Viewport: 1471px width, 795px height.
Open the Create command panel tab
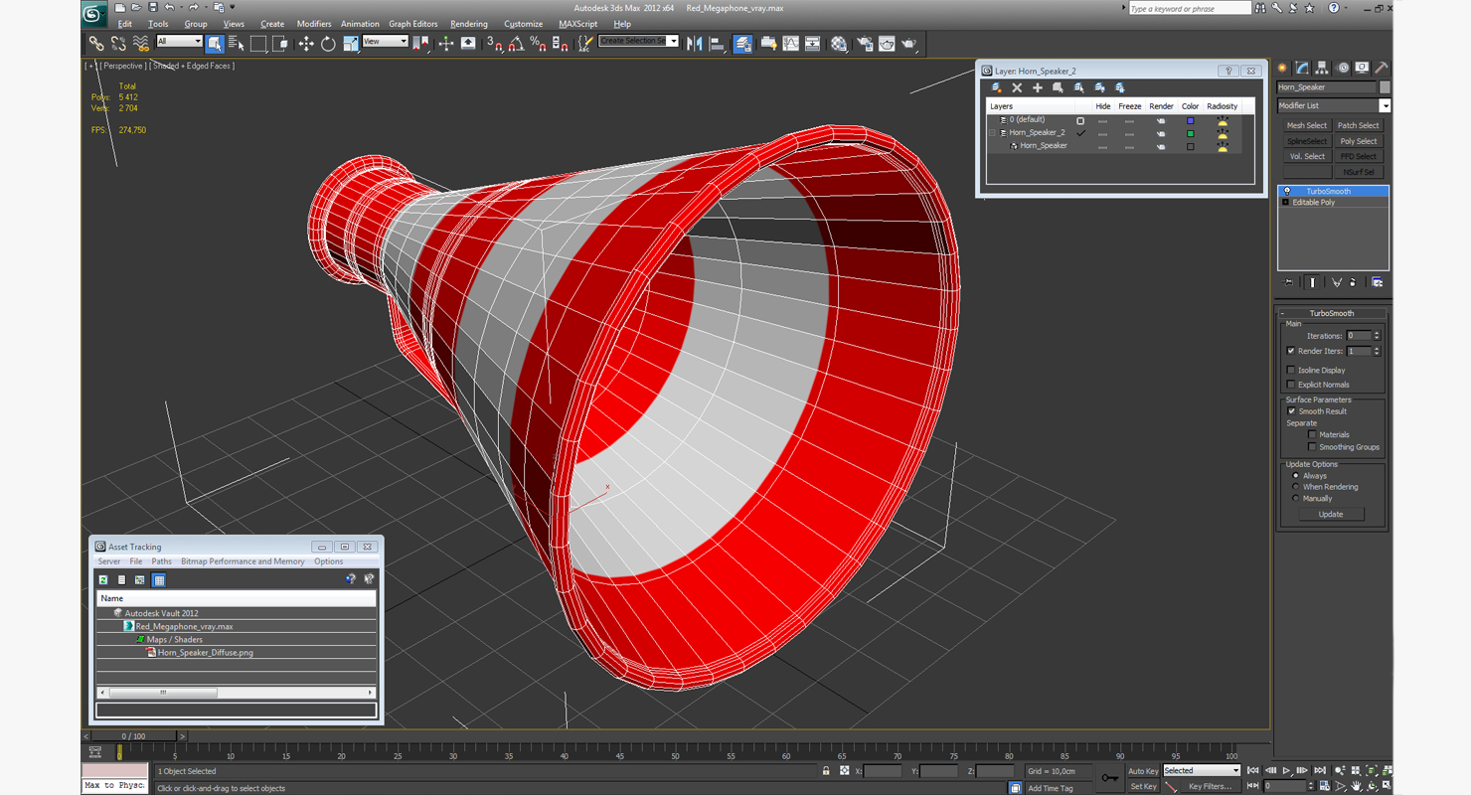pos(1282,68)
